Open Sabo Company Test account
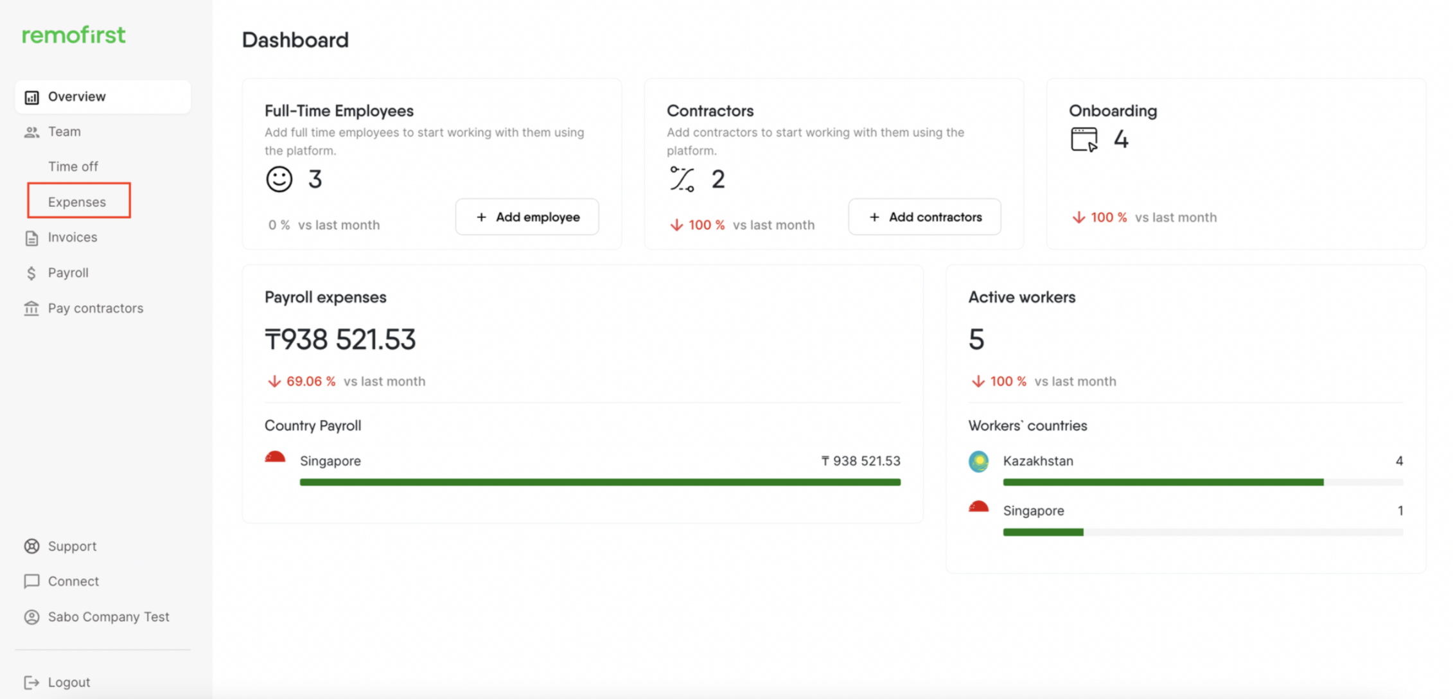 click(x=109, y=617)
